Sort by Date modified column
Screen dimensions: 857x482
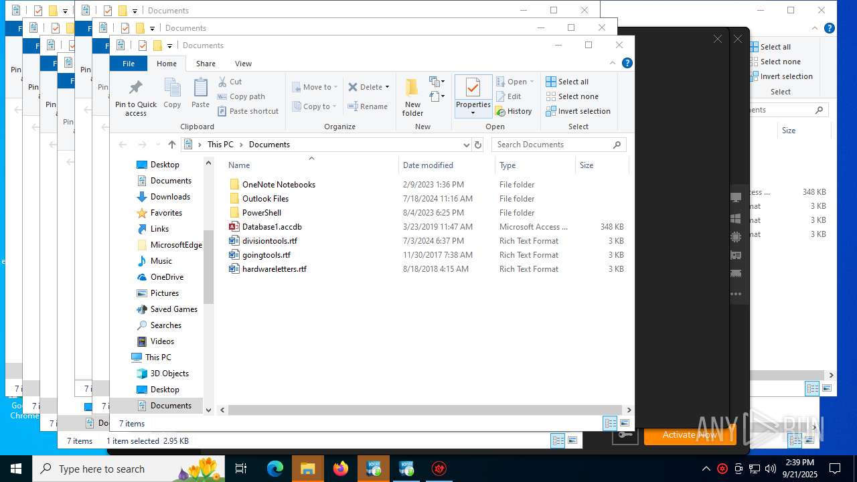click(x=447, y=165)
